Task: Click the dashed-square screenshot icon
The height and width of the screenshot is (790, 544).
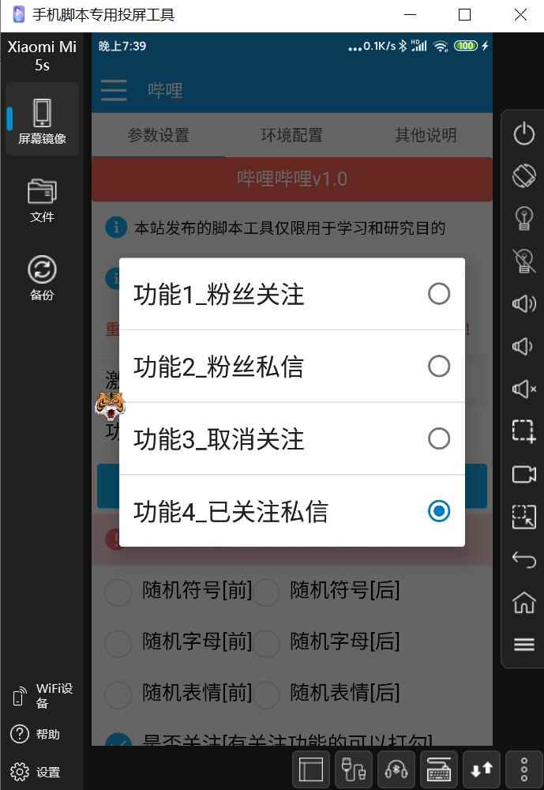Action: click(523, 431)
